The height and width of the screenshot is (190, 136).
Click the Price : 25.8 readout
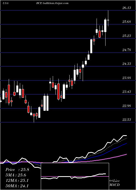[17, 170]
